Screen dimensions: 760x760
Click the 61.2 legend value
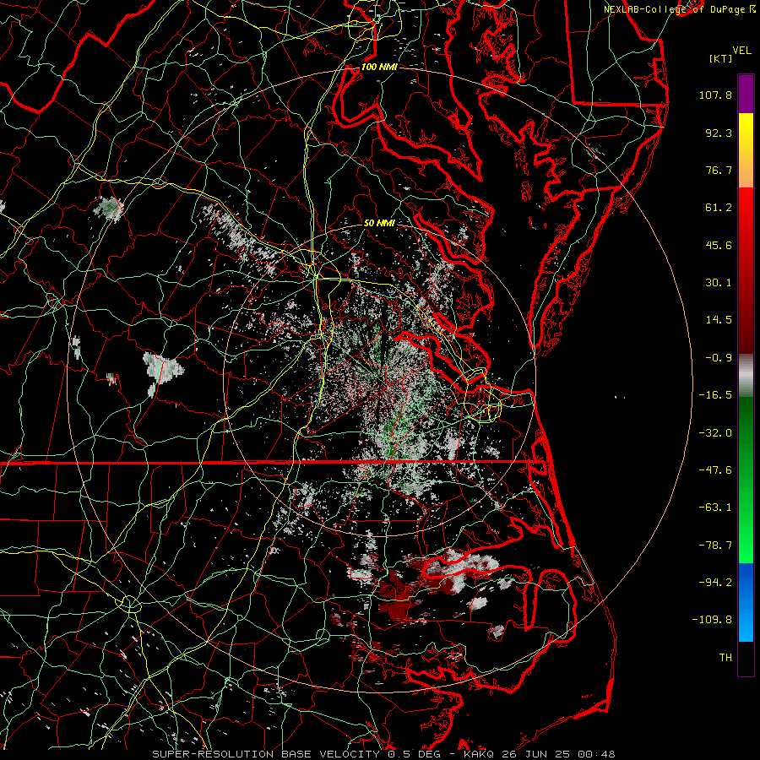[x=719, y=208]
